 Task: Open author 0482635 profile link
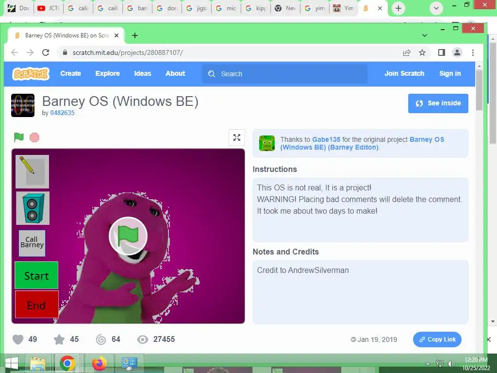[62, 113]
